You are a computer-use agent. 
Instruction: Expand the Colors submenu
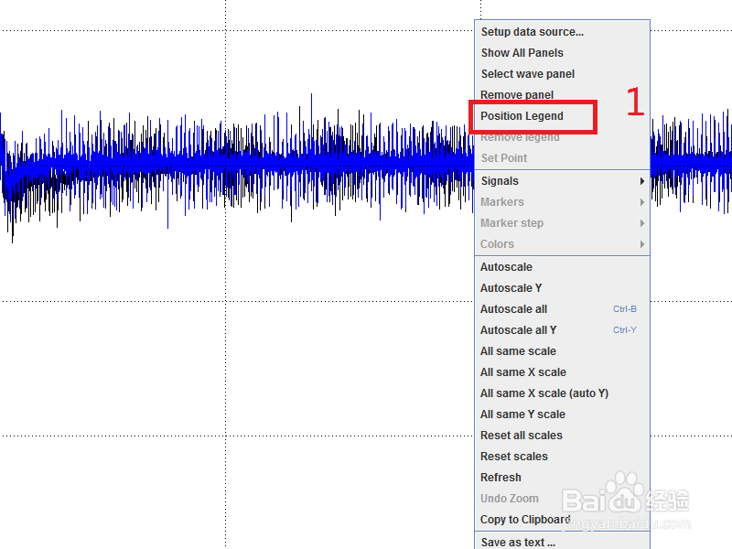coord(562,243)
